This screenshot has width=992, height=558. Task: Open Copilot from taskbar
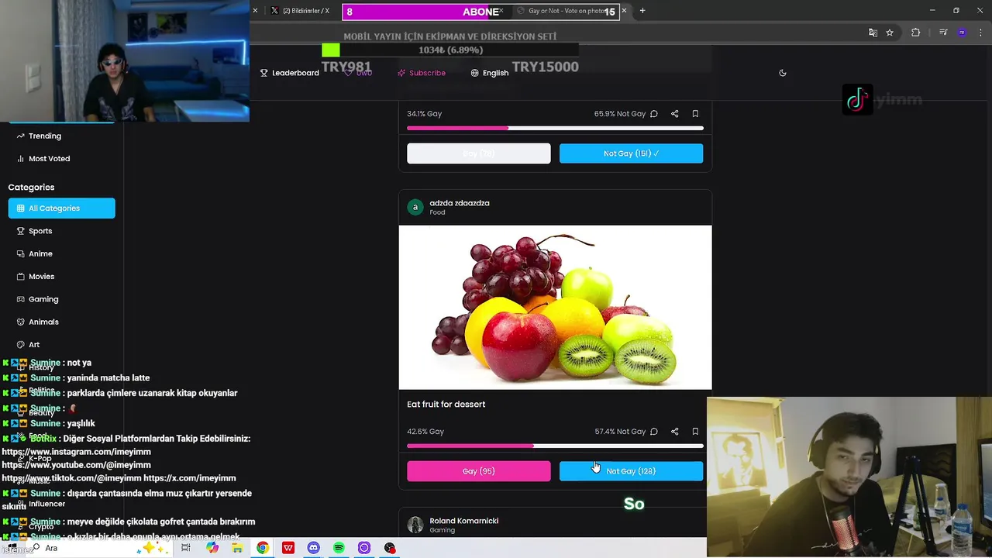pos(212,548)
